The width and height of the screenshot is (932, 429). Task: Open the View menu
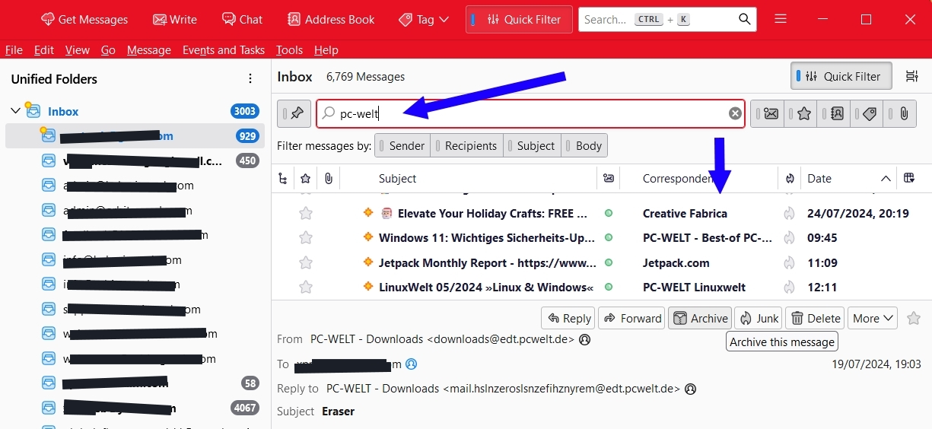tap(78, 50)
